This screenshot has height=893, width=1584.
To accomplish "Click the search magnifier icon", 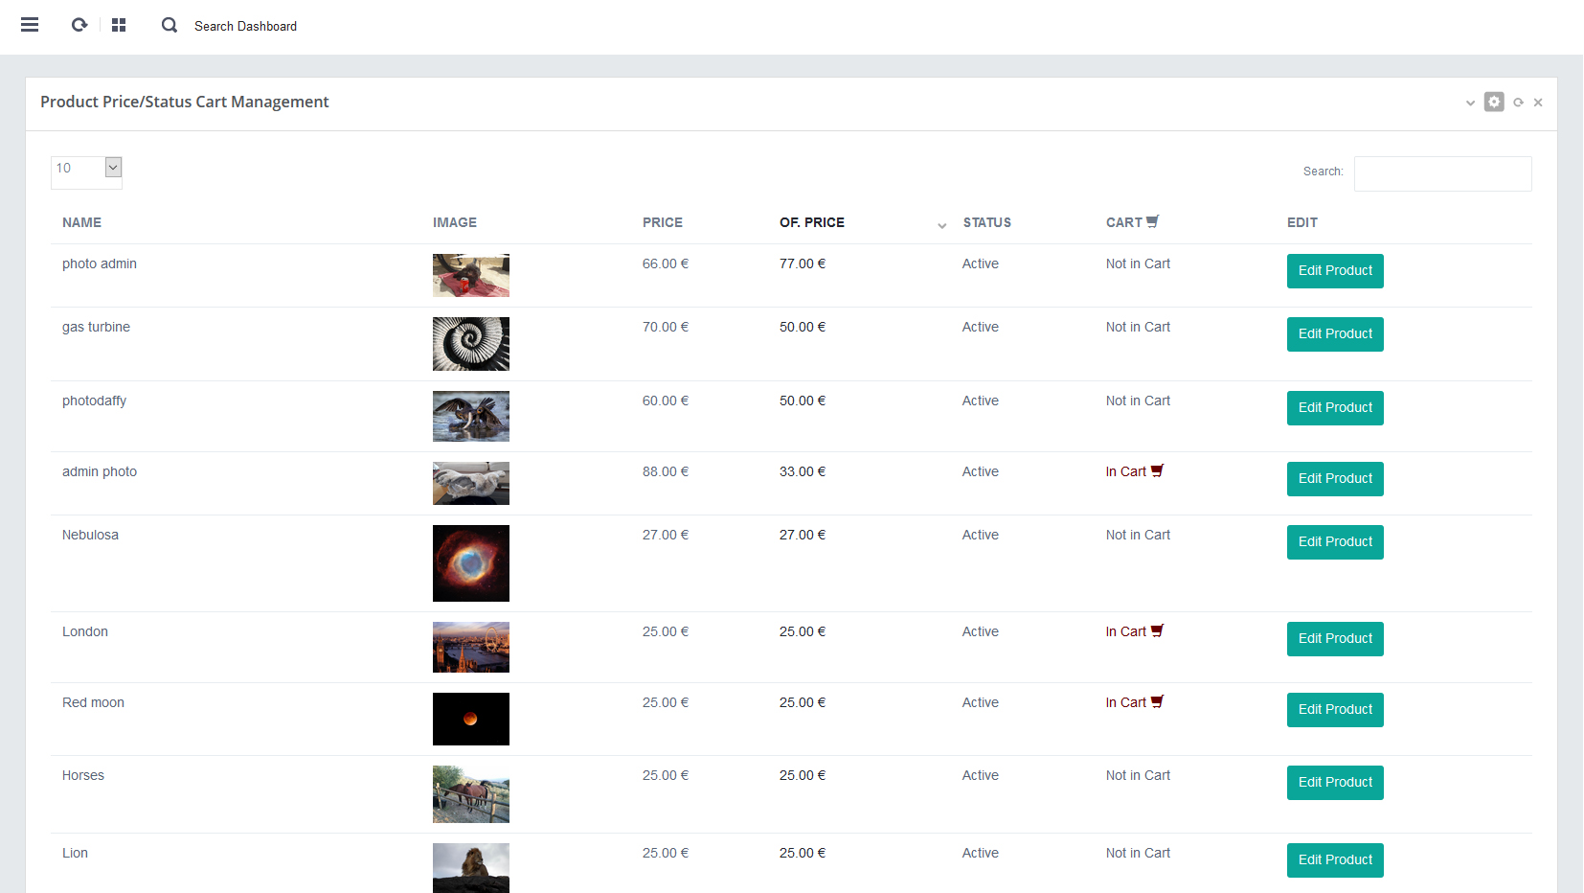I will (x=170, y=25).
